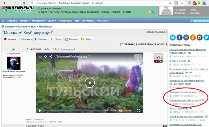Open Активные темы header link

69,12
